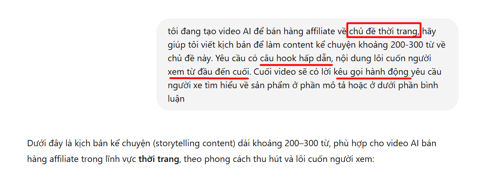The height and width of the screenshot is (184, 477).
Task: Click the red-boxed phrase "chủ đề thời trang"
Action: (383, 31)
